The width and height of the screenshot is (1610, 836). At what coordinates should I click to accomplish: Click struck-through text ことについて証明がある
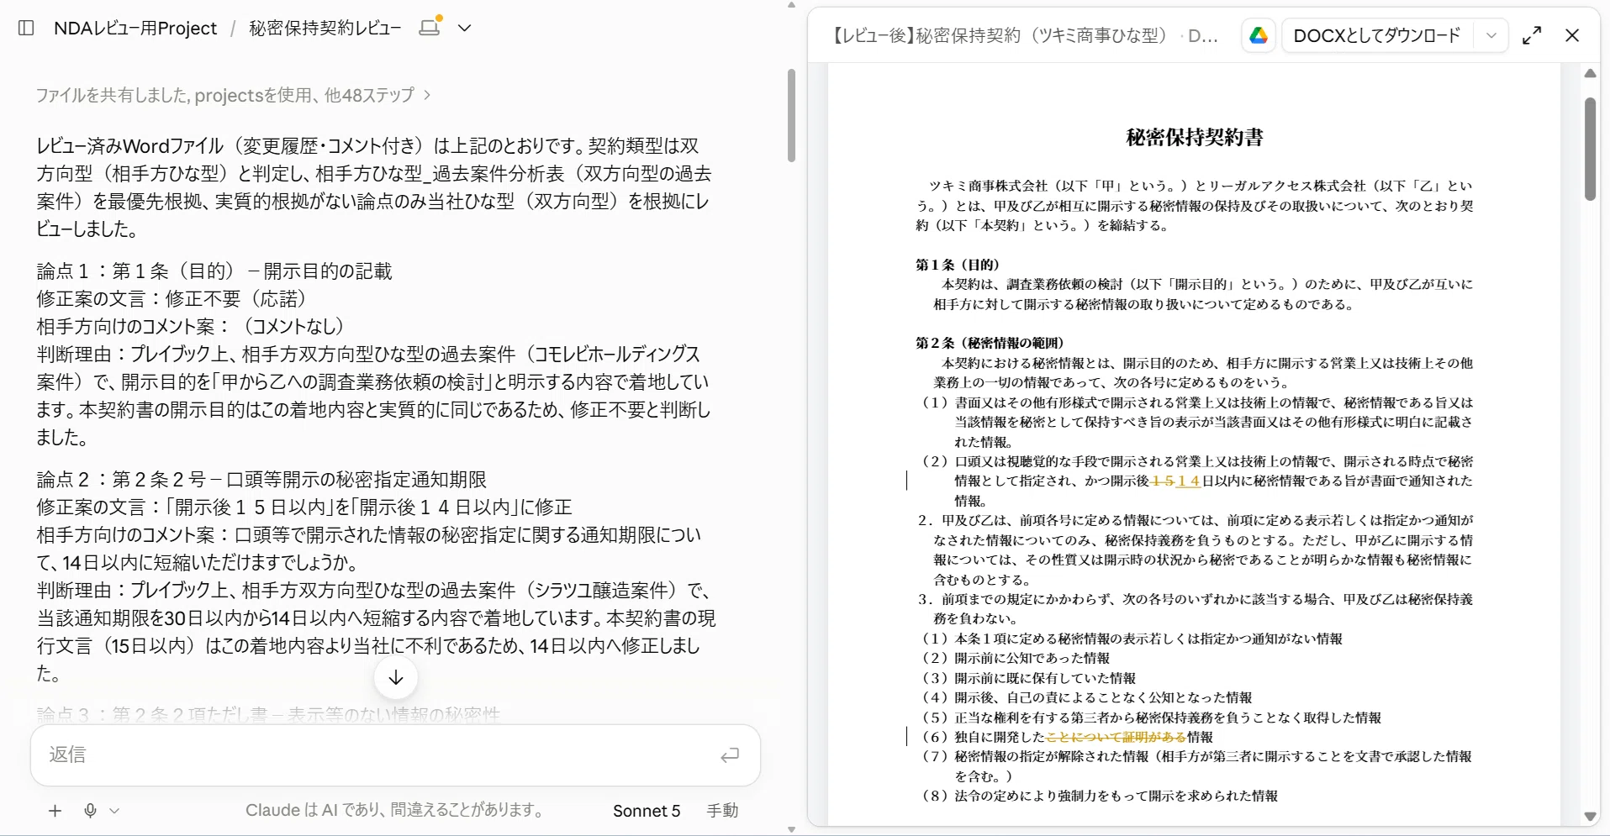[1116, 737]
